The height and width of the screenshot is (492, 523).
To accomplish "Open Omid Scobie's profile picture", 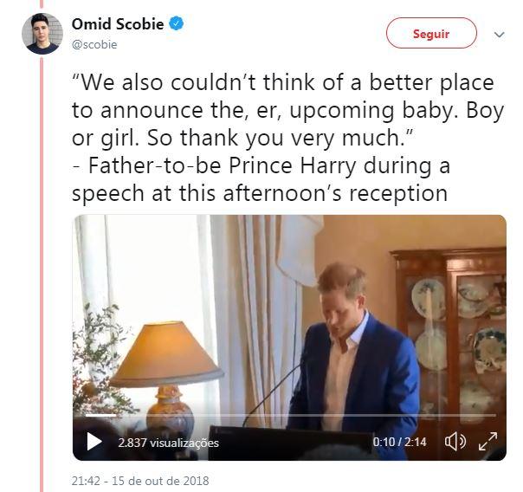I will coord(42,34).
